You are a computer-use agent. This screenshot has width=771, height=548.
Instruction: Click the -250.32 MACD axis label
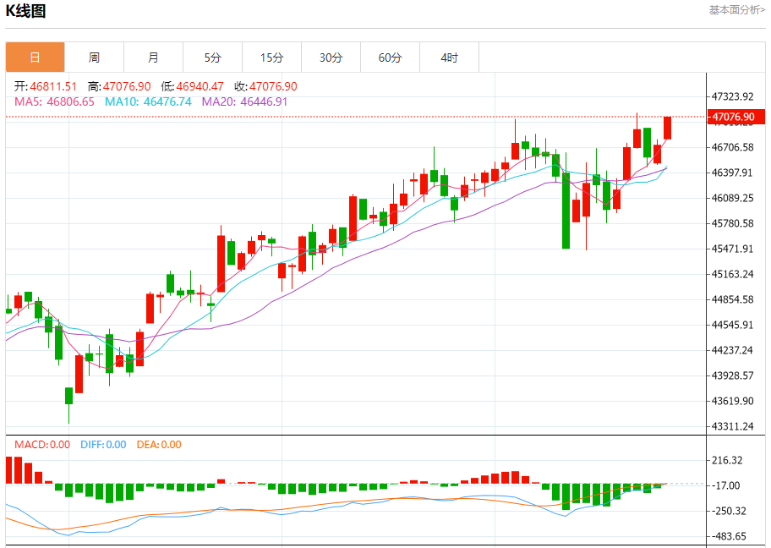(729, 511)
